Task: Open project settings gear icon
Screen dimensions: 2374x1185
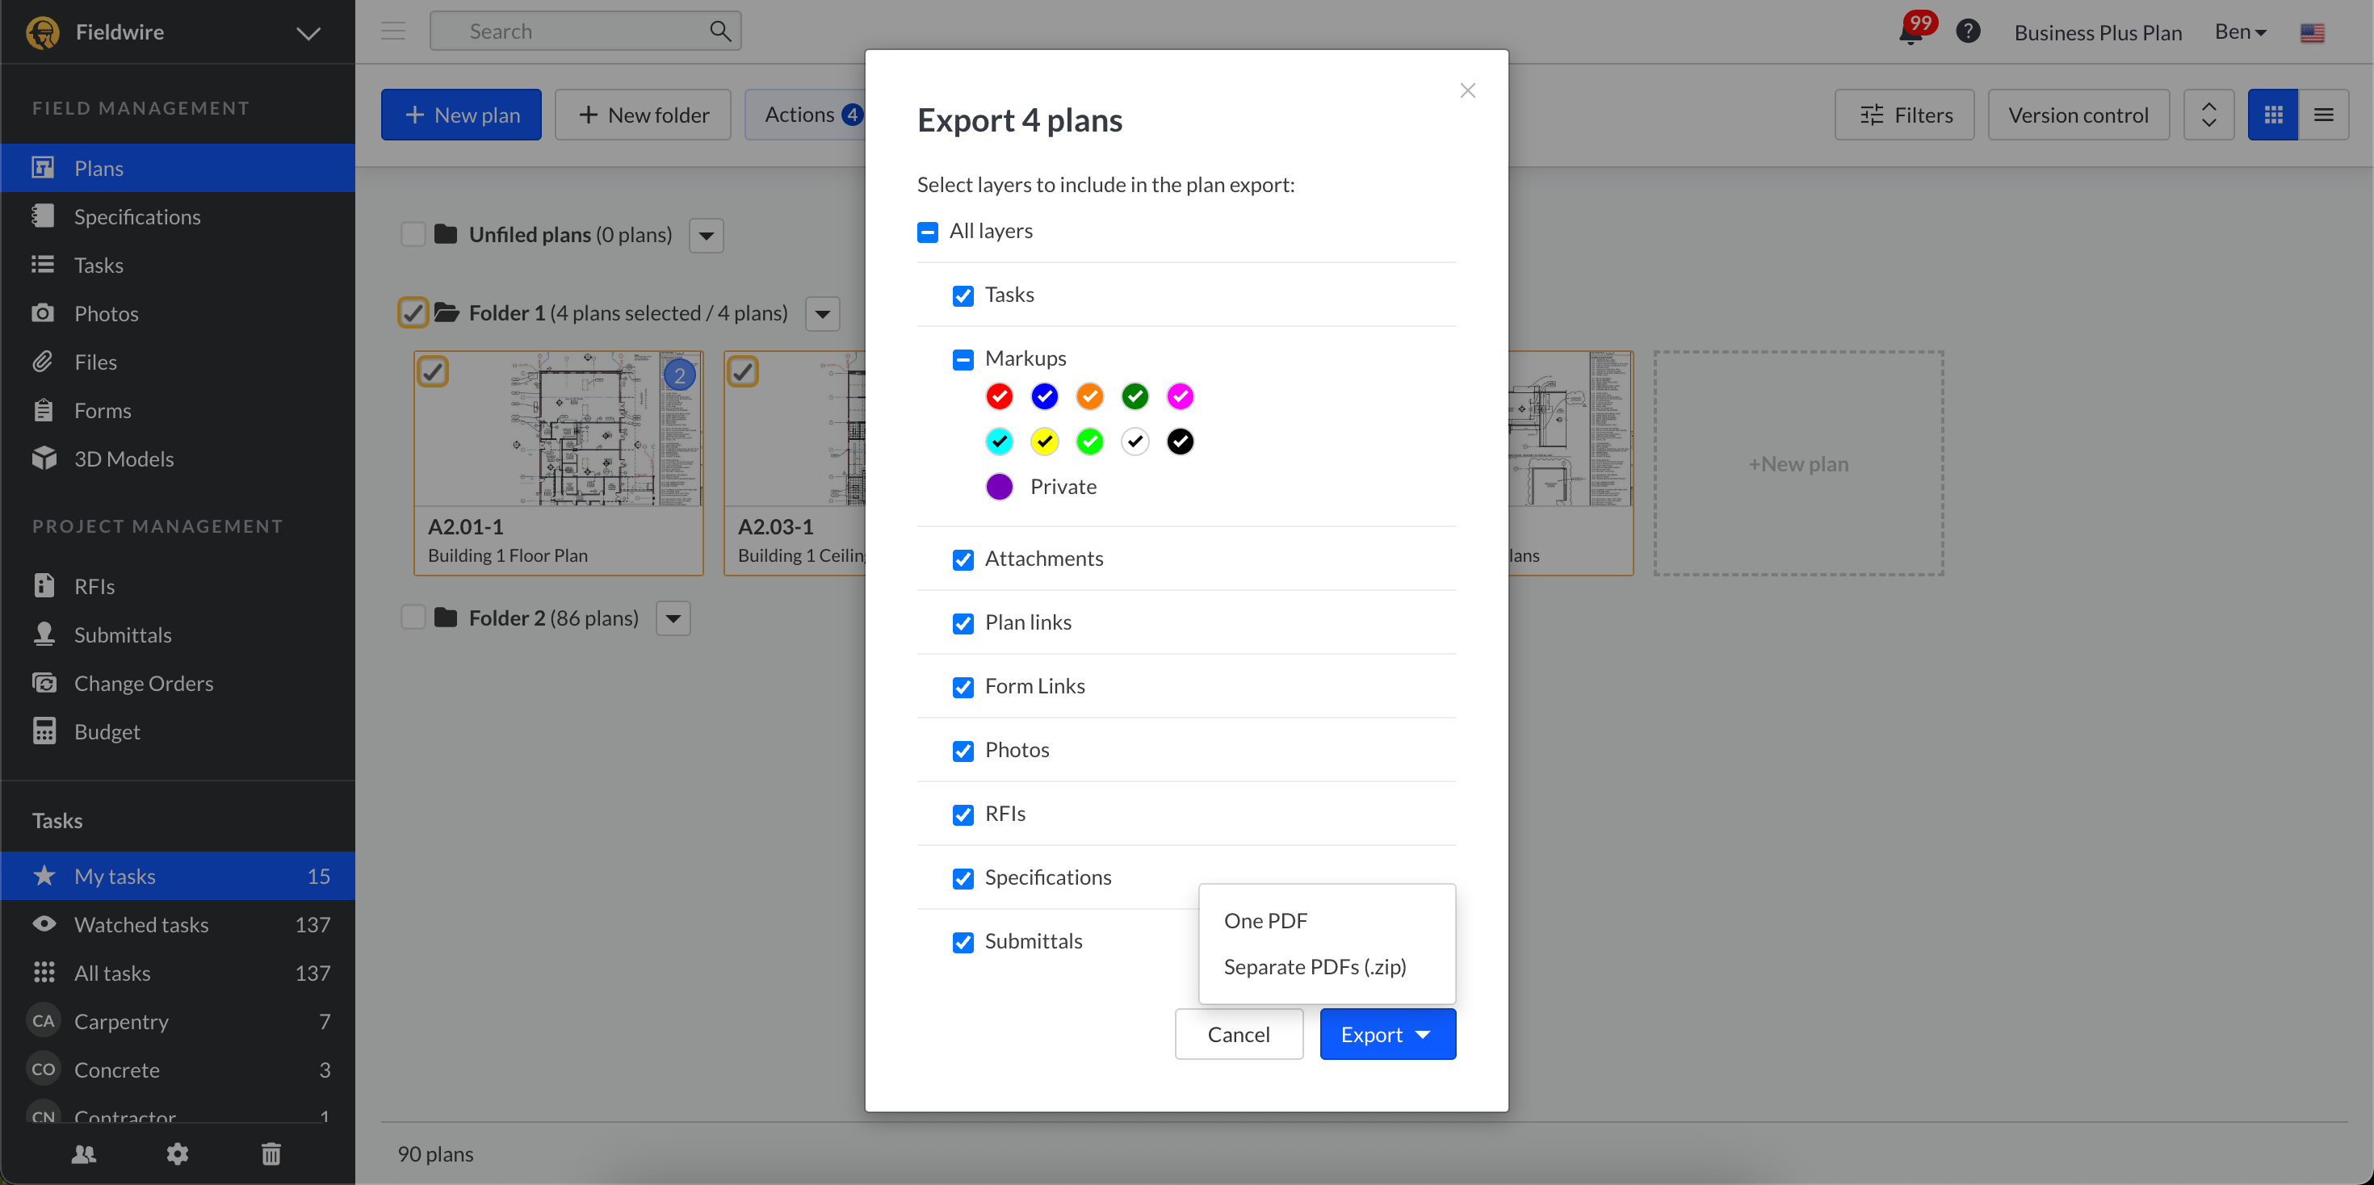Action: point(177,1154)
